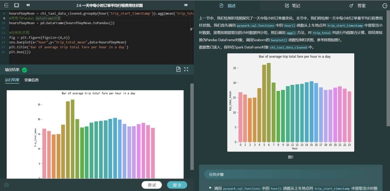Open the sidebar menu list icon

(x=6, y=5)
